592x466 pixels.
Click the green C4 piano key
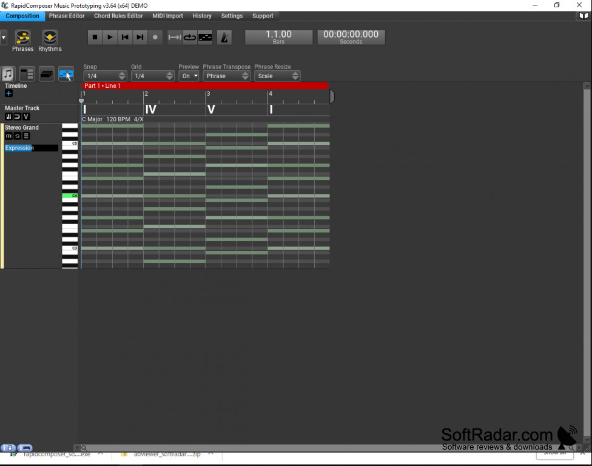coord(70,196)
